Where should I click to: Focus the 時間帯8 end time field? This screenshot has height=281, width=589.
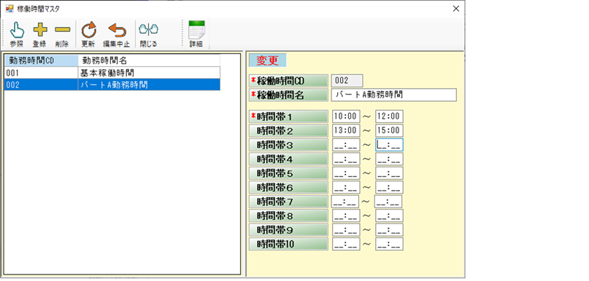(389, 215)
